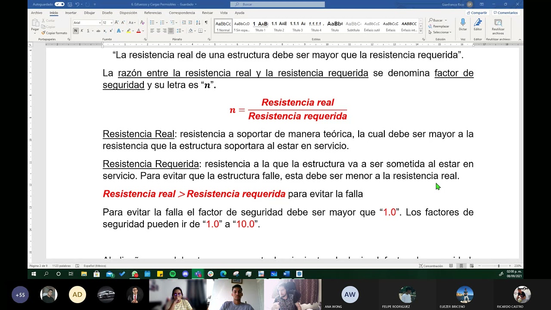Center the paragraph text
Image resolution: width=551 pixels, height=310 pixels.
click(x=158, y=31)
